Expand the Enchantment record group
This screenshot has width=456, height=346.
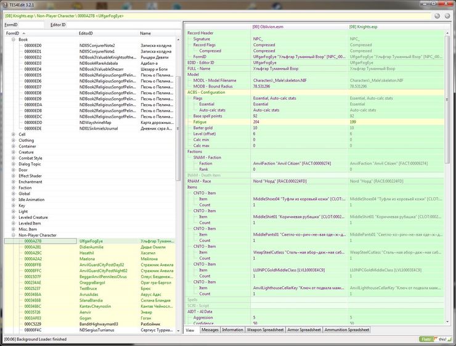coord(14,182)
